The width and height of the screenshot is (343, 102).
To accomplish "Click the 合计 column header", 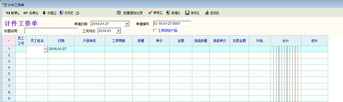I will 286,41.
